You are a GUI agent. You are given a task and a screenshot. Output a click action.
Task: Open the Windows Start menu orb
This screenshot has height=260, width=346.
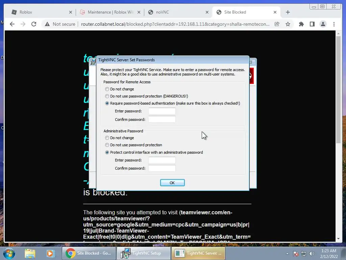coord(9,253)
